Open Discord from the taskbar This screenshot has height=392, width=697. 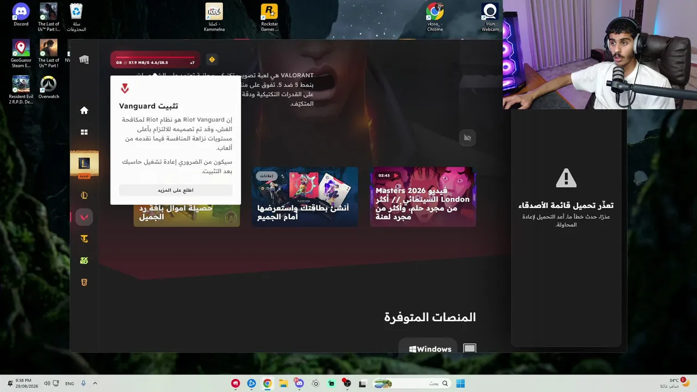point(299,384)
